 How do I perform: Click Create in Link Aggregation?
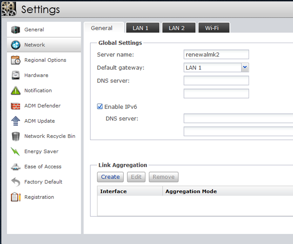tap(110, 177)
